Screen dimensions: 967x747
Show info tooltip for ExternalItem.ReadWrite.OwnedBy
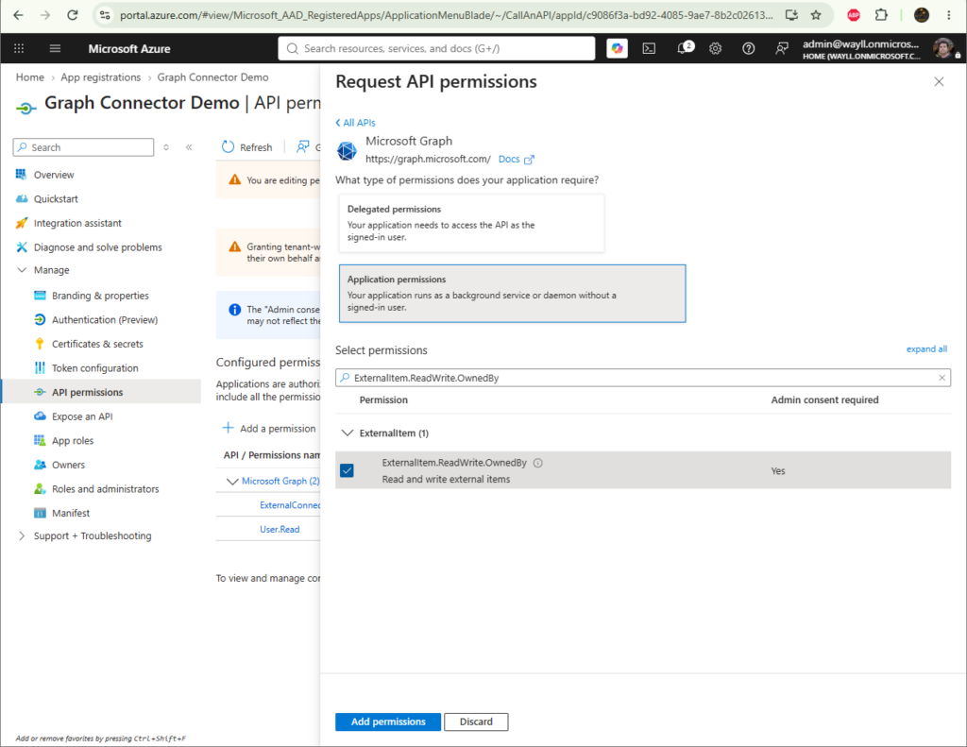coord(537,463)
